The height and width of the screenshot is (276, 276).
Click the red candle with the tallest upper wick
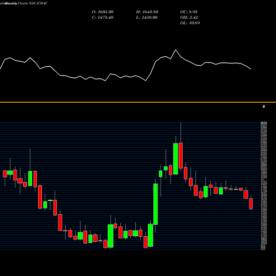click(x=181, y=156)
